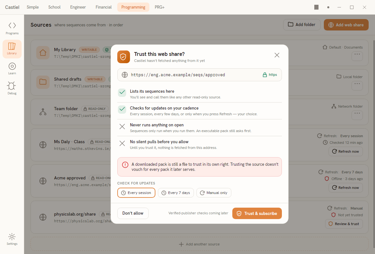Click the Ms Daly · Class globe icon
The height and width of the screenshot is (254, 375).
(x=43, y=144)
